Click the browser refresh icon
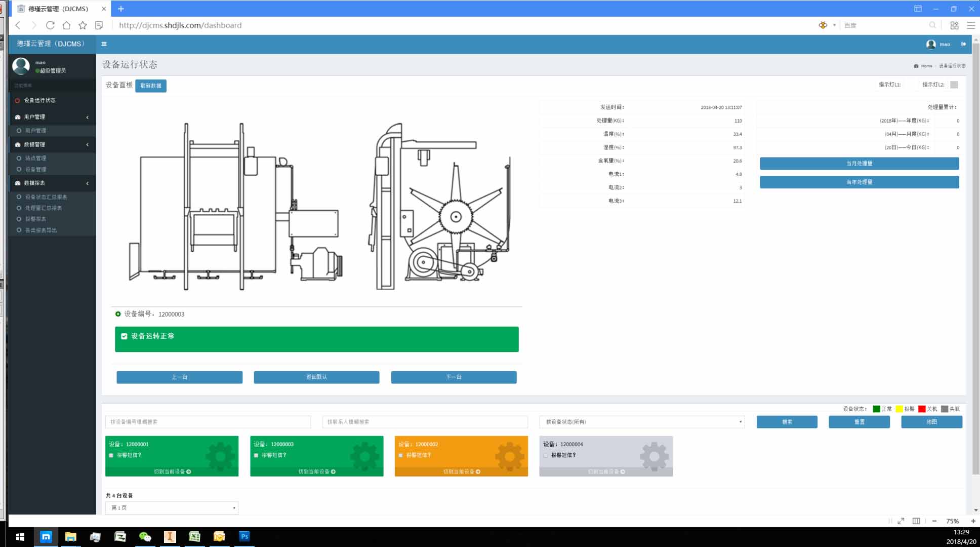This screenshot has width=980, height=547. pyautogui.click(x=50, y=25)
